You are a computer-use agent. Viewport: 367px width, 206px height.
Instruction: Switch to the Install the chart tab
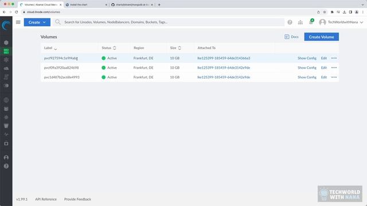[x=86, y=5]
